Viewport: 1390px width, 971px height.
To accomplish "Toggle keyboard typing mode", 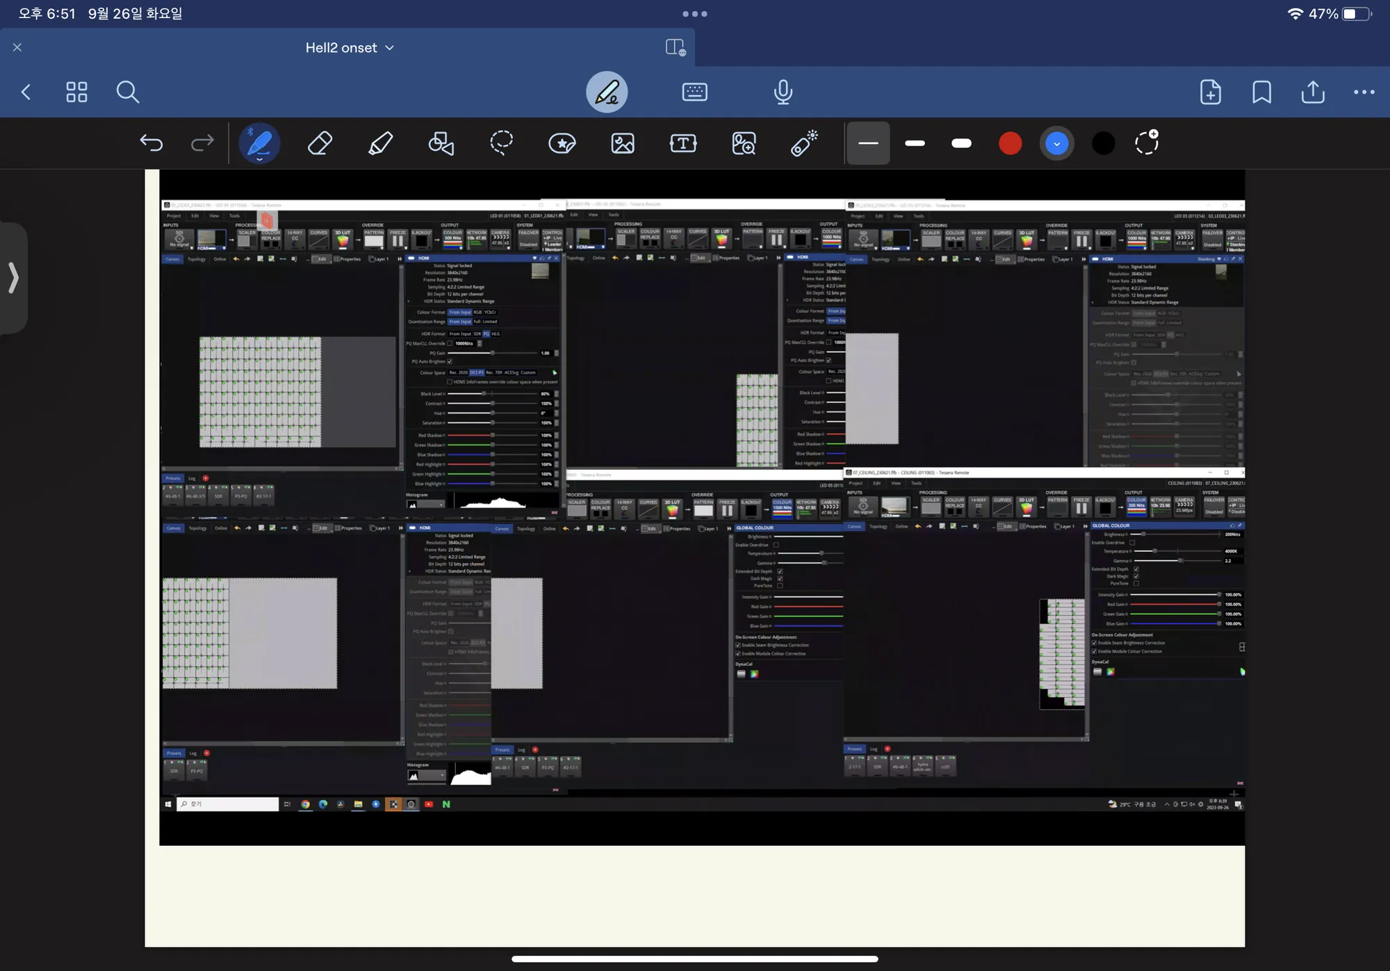I will [x=695, y=92].
